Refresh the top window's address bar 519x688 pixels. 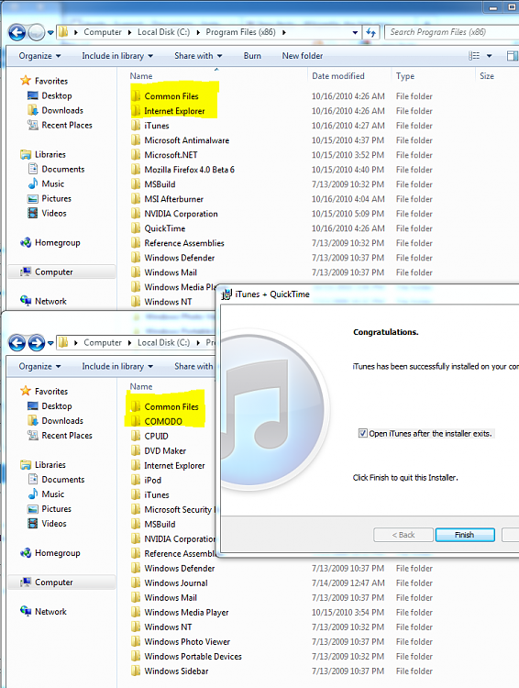click(370, 32)
